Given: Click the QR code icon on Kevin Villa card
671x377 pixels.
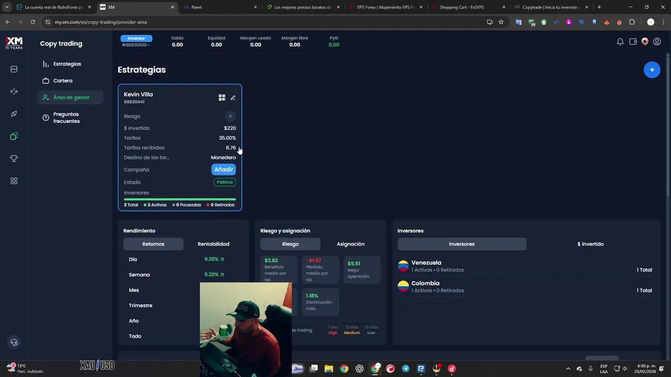Looking at the screenshot, I should [222, 97].
